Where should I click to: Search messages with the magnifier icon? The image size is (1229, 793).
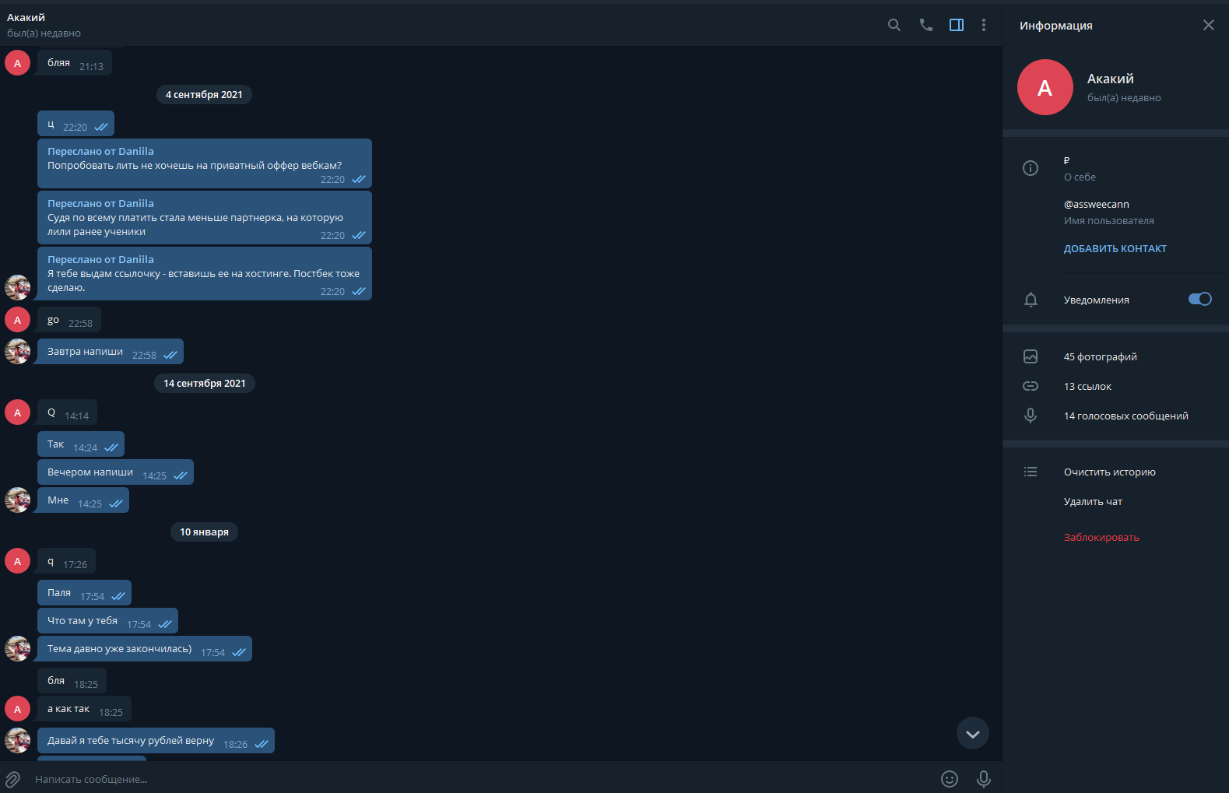(894, 25)
